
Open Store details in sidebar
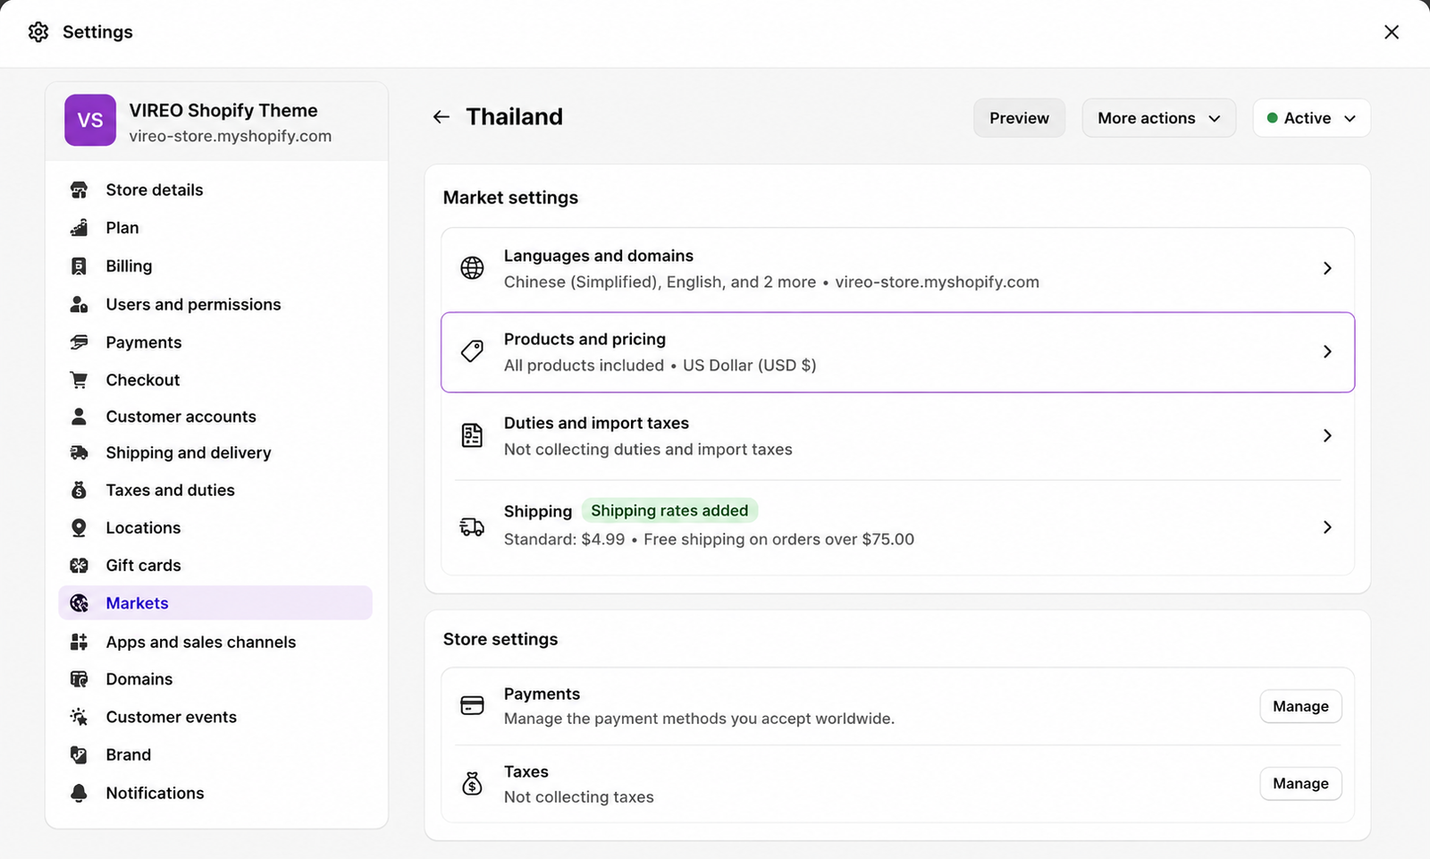[x=215, y=189]
